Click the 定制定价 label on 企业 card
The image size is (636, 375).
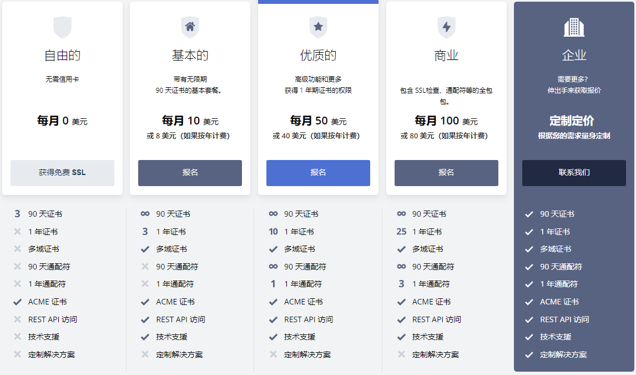pos(574,121)
